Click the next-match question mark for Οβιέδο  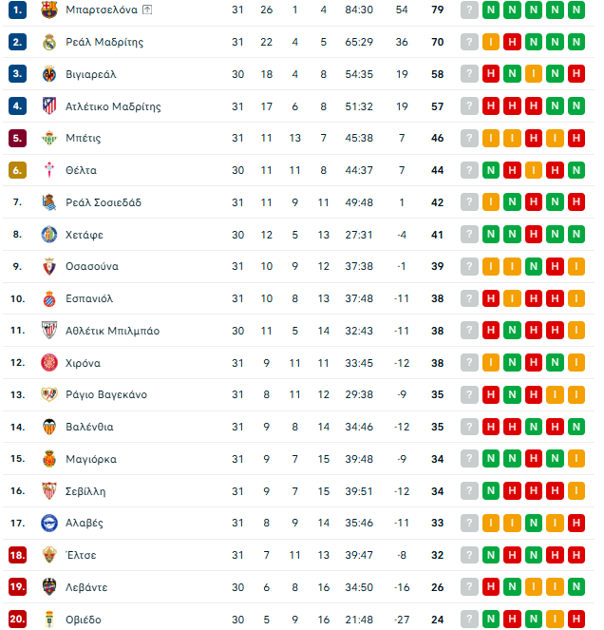click(x=468, y=620)
